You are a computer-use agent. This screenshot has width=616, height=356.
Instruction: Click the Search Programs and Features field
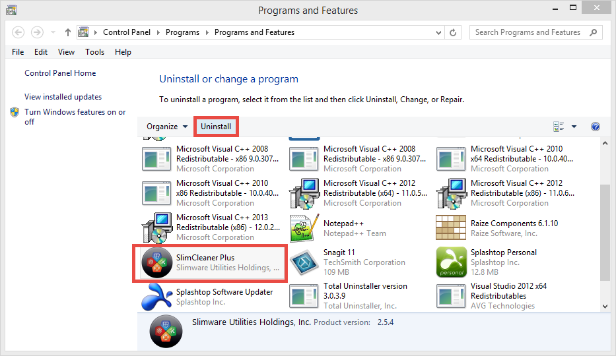click(536, 32)
